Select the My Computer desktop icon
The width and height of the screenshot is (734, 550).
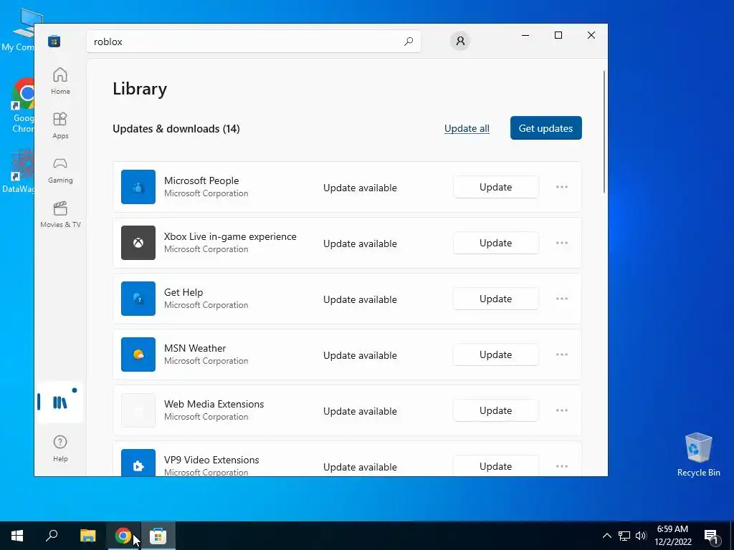coord(21,31)
